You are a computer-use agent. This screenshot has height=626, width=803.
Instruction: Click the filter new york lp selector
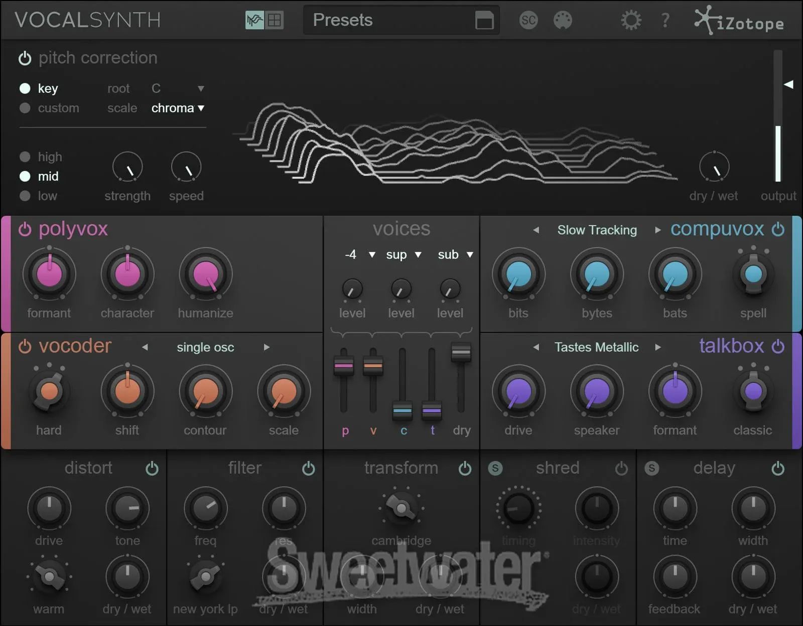206,577
